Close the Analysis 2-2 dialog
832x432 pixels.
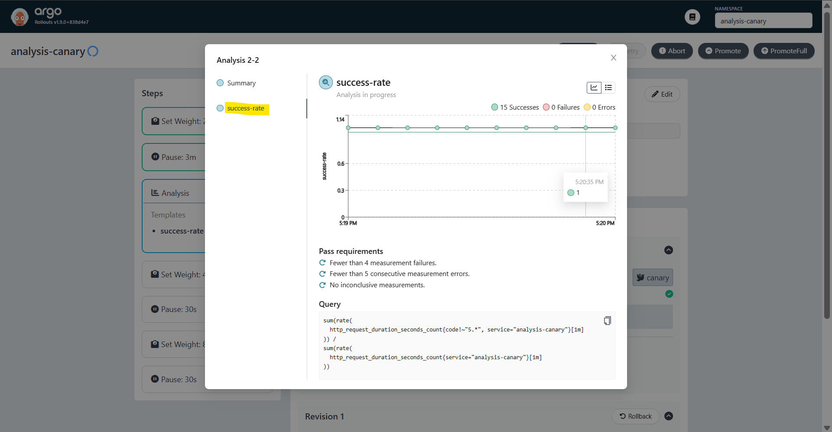click(613, 58)
